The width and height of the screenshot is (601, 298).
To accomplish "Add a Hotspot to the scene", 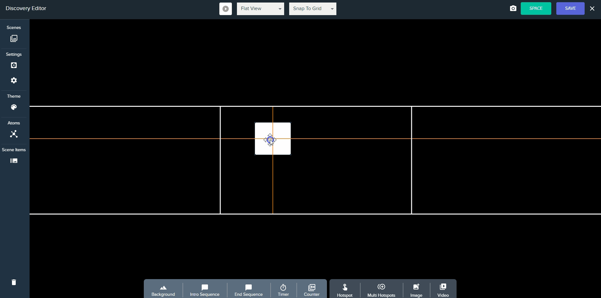I will point(345,290).
